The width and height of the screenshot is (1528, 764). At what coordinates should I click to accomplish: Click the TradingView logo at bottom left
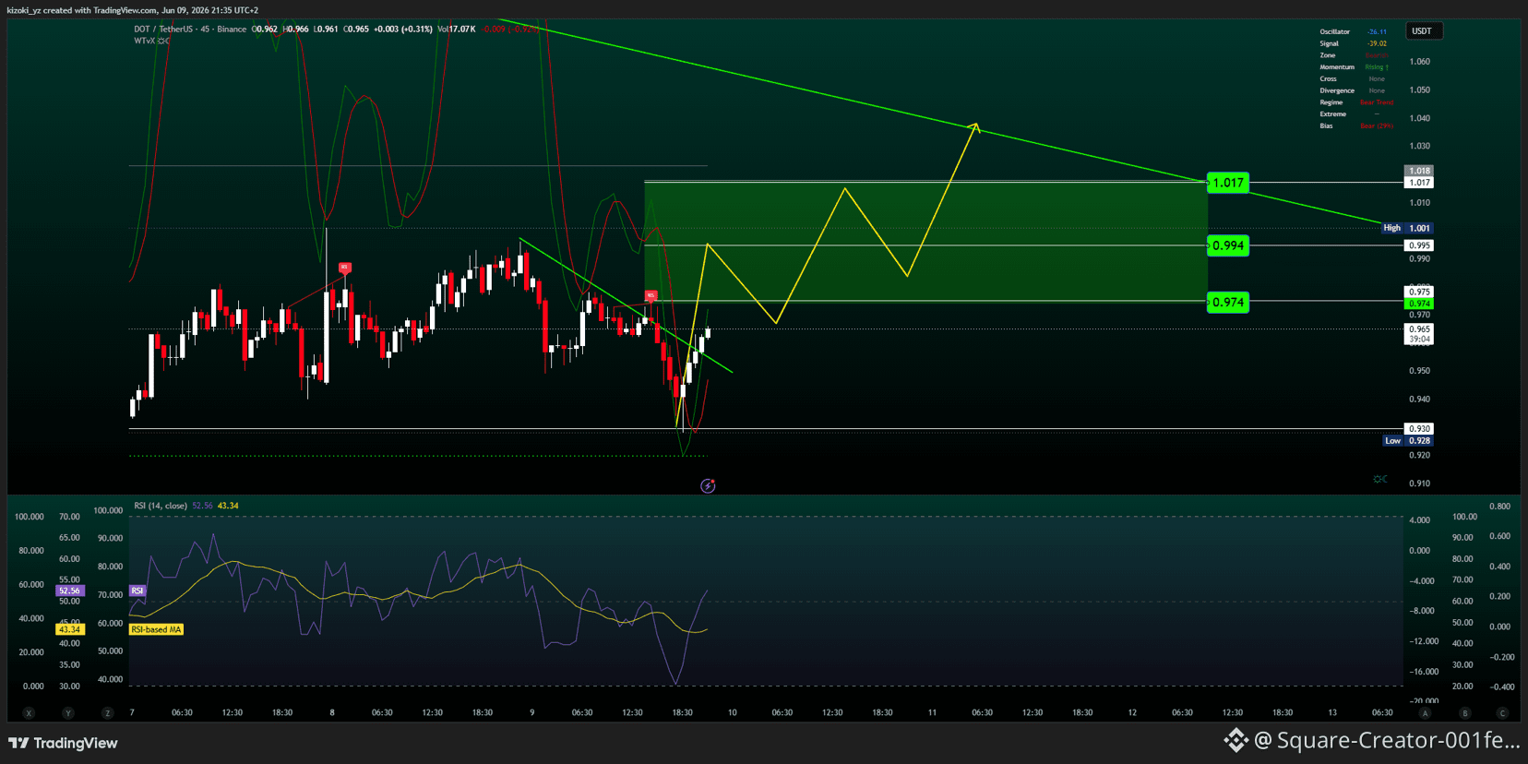(x=63, y=743)
